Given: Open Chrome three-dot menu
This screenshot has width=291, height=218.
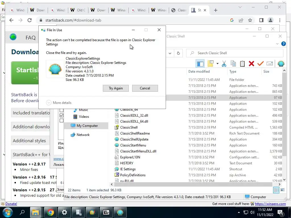Looking at the screenshot, I should coord(280,20).
